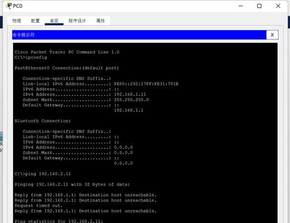
Task: Click the PC0 window title text
Action: 18,6
